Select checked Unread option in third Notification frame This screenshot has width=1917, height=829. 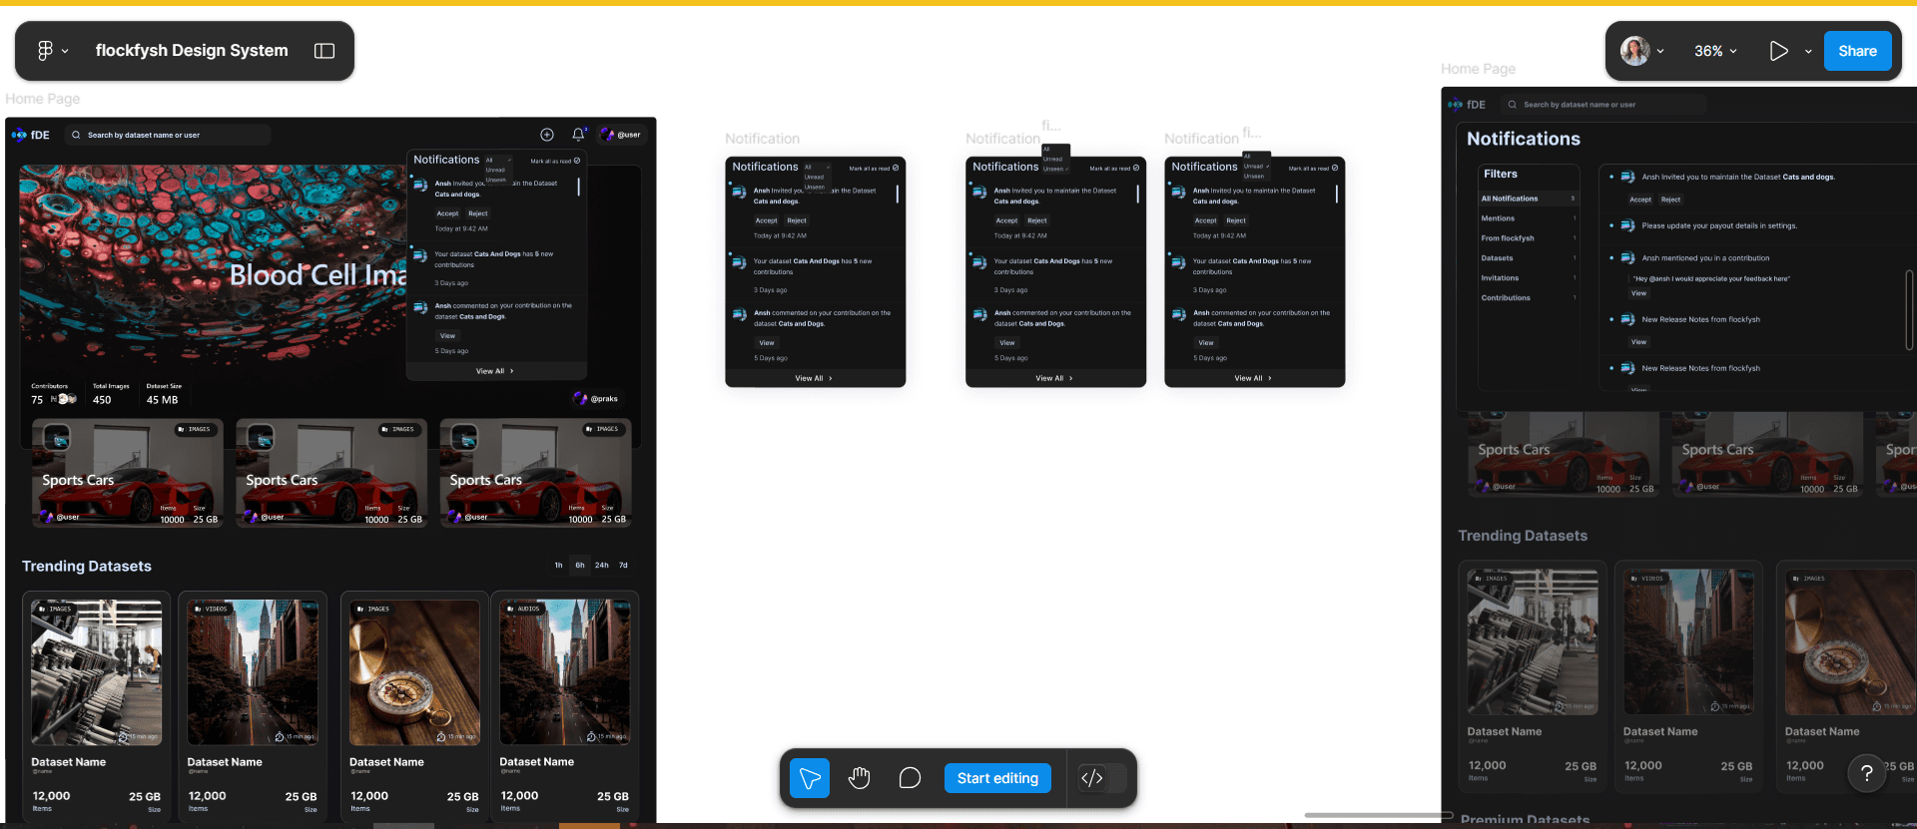point(1256,166)
